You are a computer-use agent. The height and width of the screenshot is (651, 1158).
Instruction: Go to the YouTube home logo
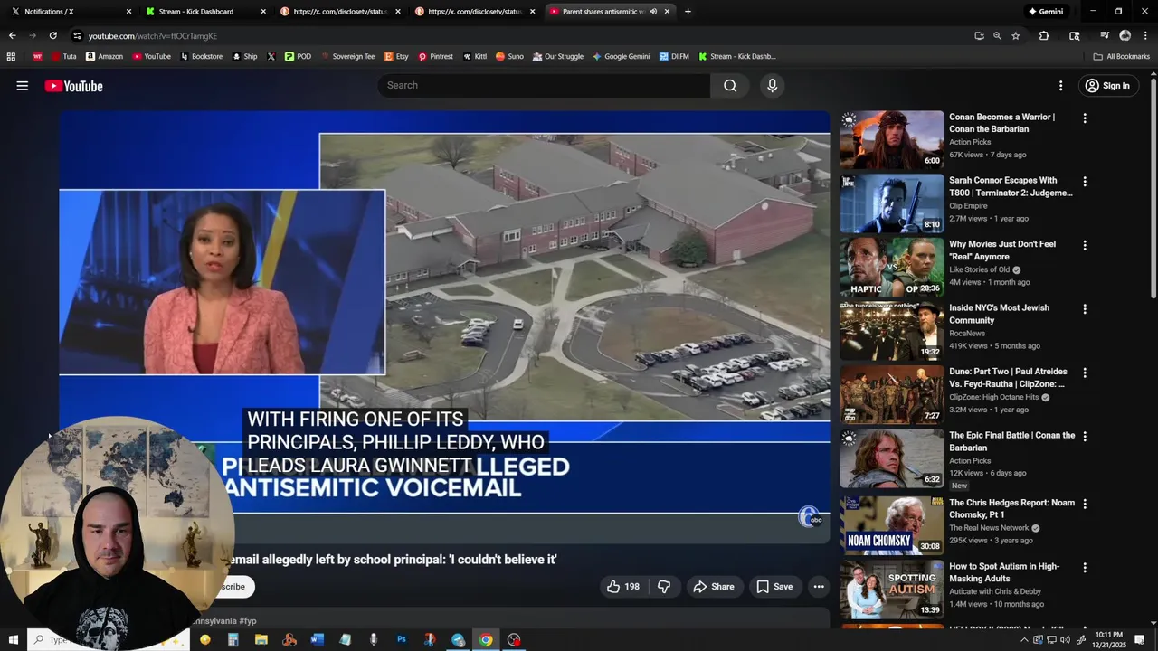pyautogui.click(x=73, y=86)
